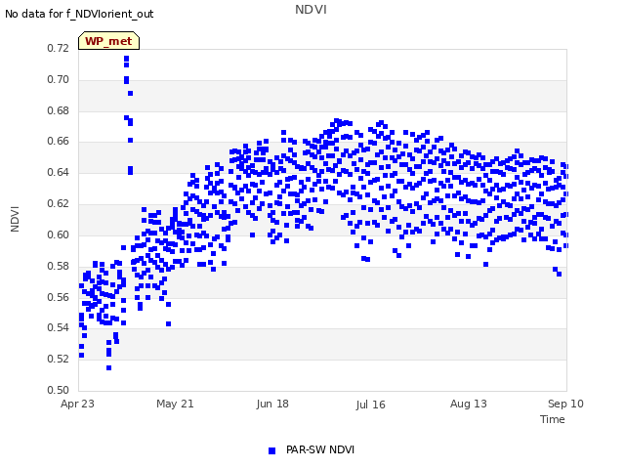Click the vertical NDVI y-axis label
Viewport: 625px width, 469px height.
click(x=15, y=219)
